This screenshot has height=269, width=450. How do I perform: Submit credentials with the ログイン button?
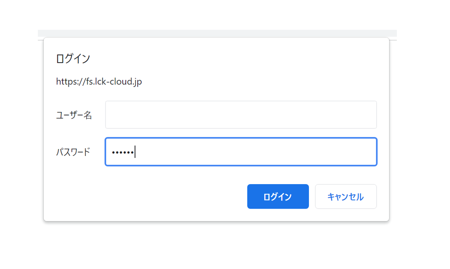[278, 196]
